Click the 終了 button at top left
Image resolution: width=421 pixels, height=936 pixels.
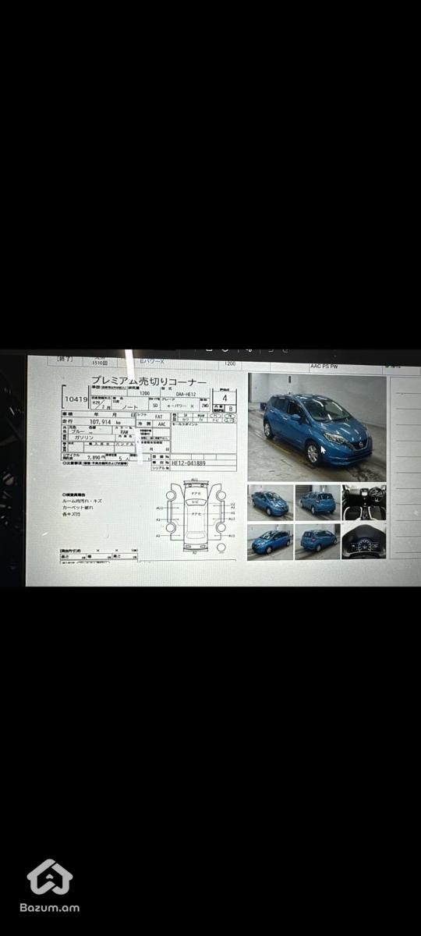65,360
